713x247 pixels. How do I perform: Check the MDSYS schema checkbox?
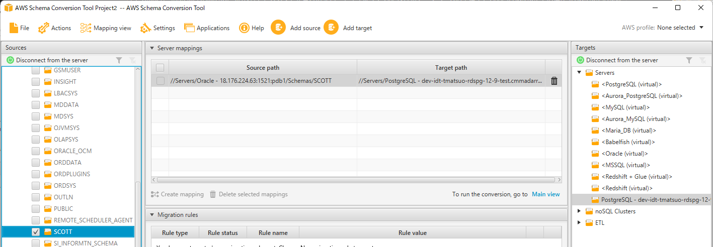[36, 116]
